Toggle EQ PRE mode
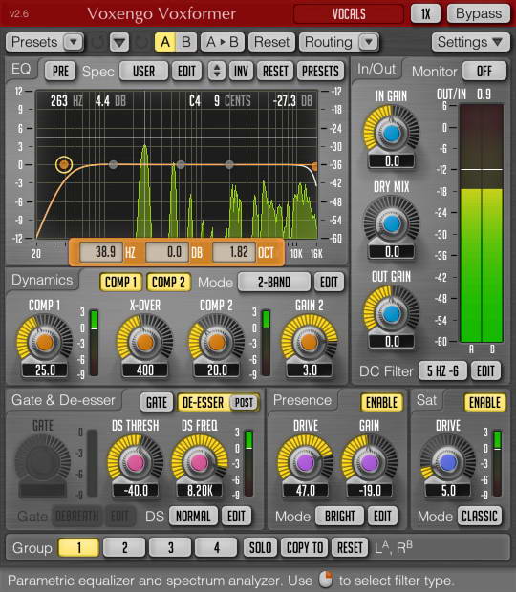Image resolution: width=516 pixels, height=592 pixels. pyautogui.click(x=60, y=71)
